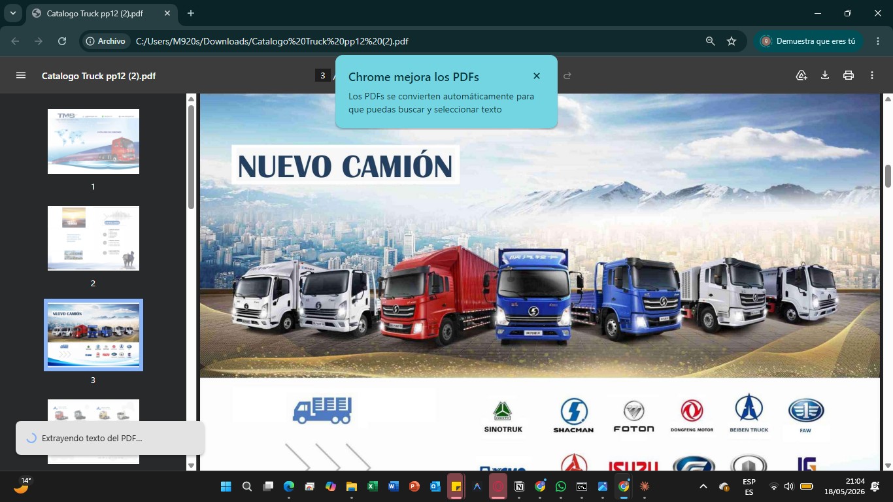
Task: Go forward in browser history
Action: 39,41
